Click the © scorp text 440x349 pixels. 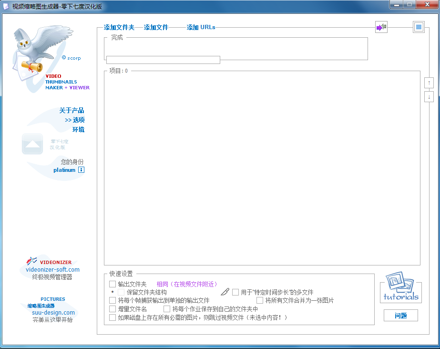pyautogui.click(x=72, y=58)
